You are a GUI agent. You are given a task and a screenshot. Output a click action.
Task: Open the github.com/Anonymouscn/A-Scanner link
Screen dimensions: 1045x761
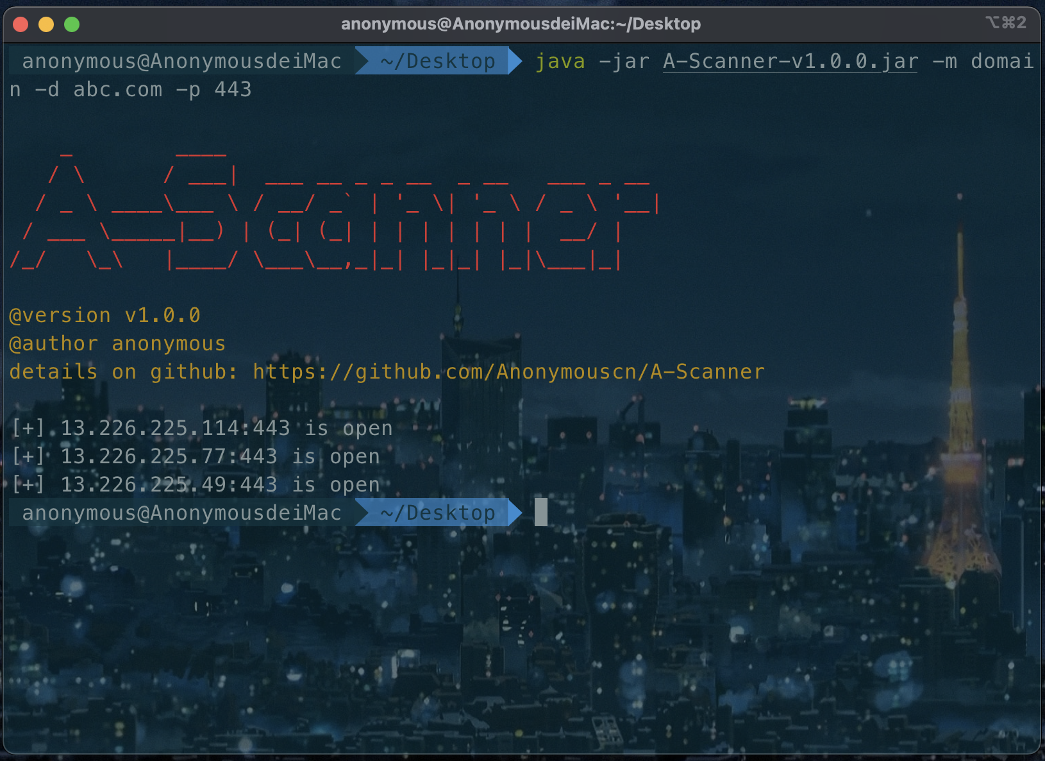[509, 372]
